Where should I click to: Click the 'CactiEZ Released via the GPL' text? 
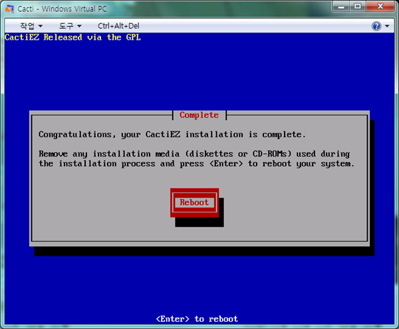[72, 38]
